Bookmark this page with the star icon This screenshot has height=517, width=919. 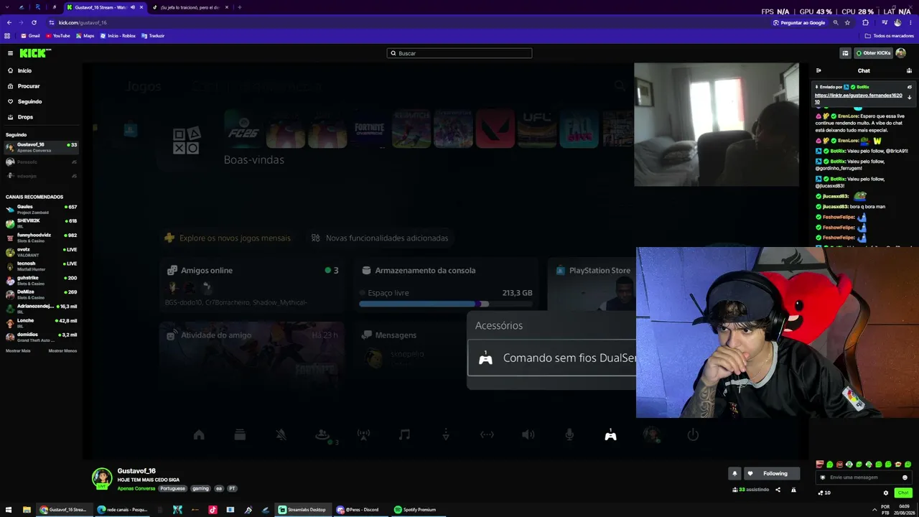click(847, 22)
